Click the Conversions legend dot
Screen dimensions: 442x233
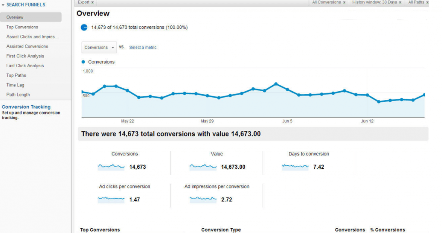(83, 62)
